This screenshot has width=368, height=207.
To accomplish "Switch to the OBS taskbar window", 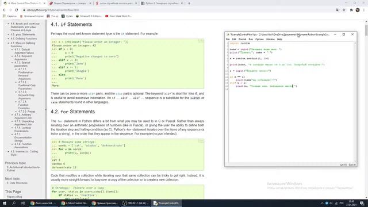I will click(x=136, y=203).
